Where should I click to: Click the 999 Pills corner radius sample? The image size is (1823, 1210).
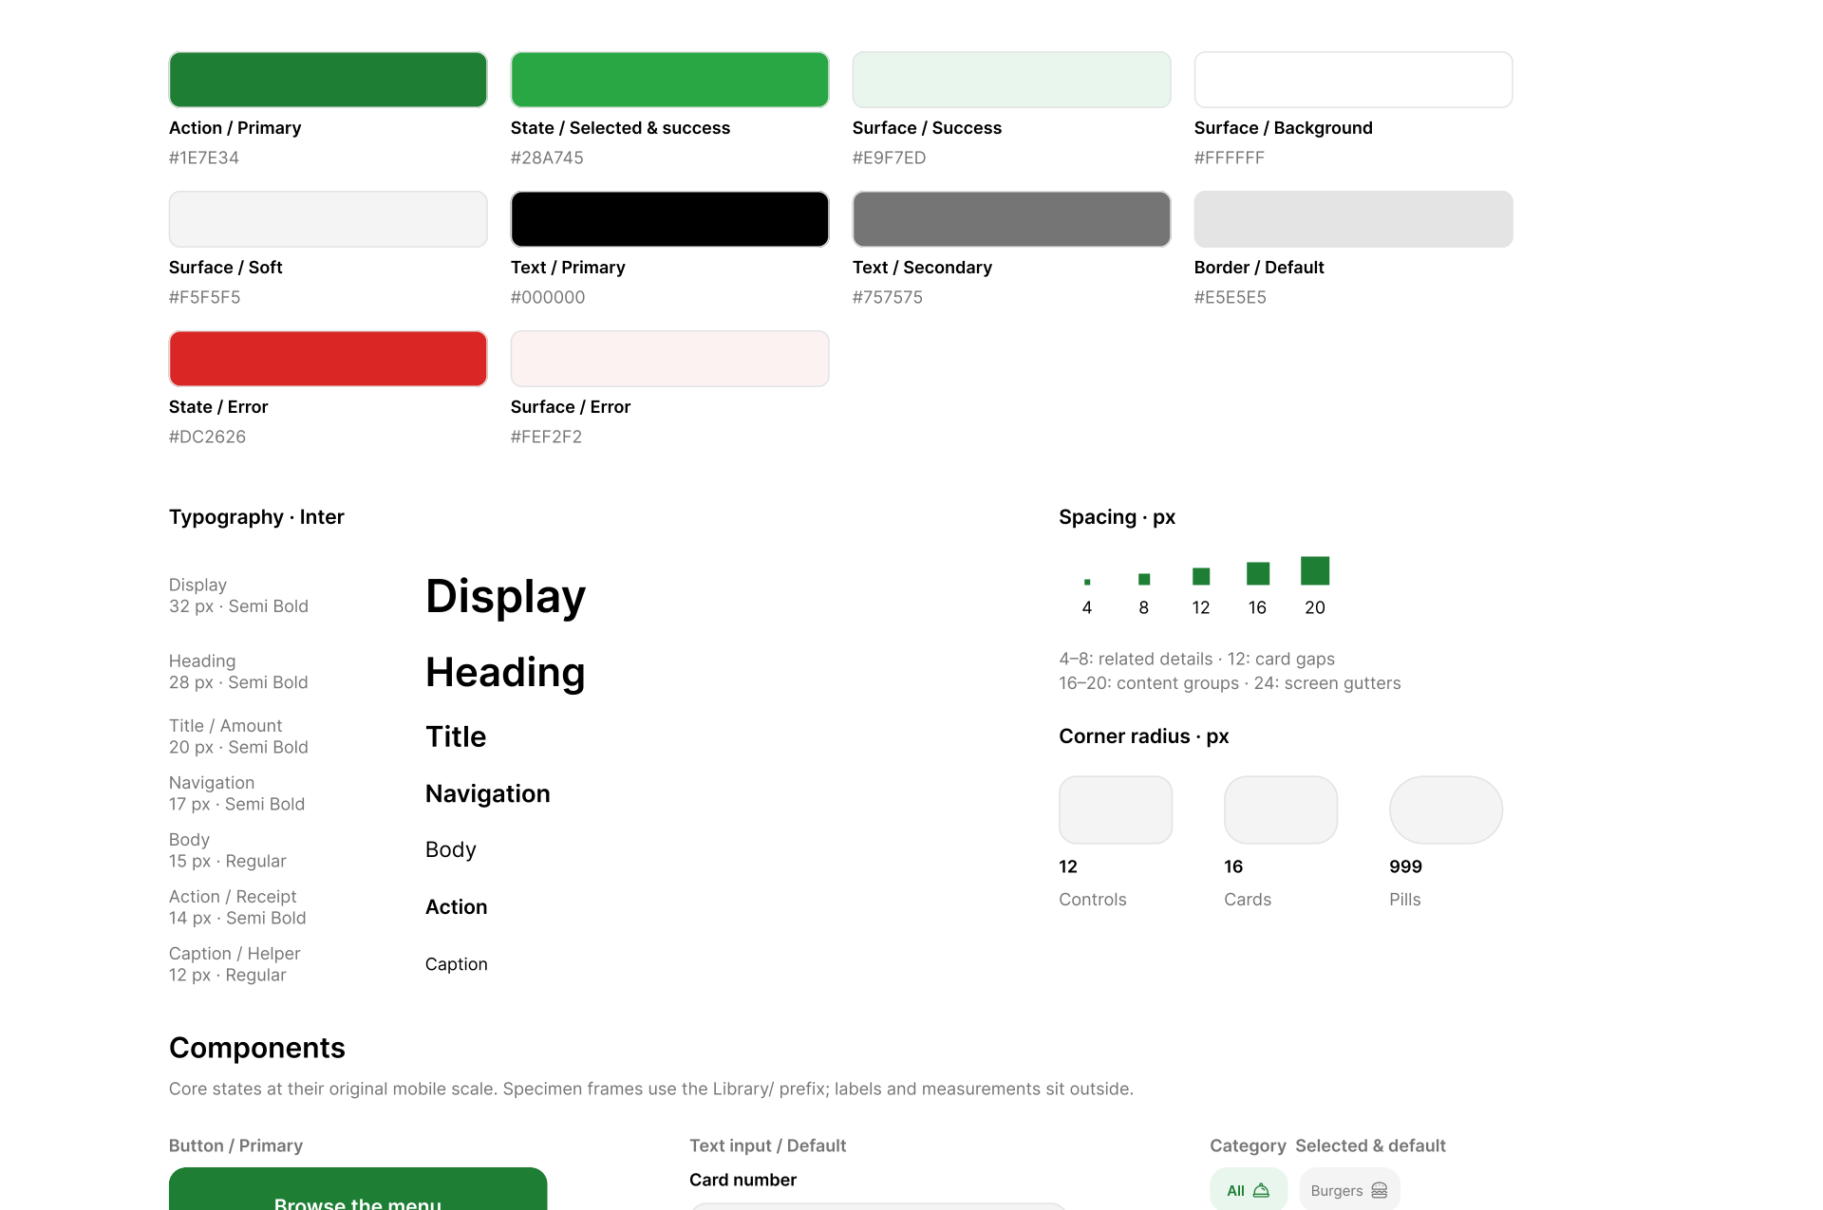1446,810
